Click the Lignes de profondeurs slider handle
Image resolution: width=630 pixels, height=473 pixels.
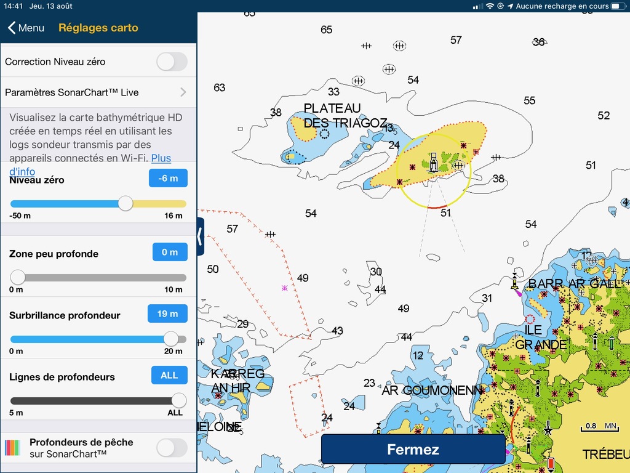pyautogui.click(x=179, y=400)
